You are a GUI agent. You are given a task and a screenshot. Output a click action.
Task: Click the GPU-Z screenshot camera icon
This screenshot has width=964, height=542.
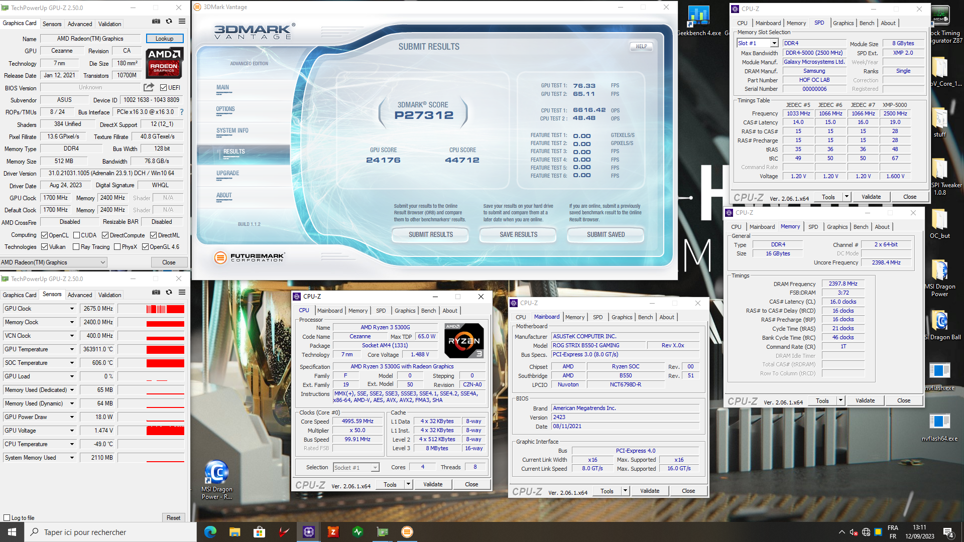[x=156, y=22]
